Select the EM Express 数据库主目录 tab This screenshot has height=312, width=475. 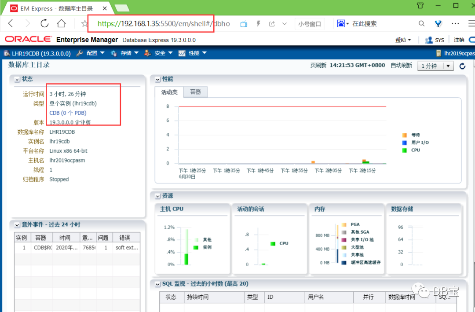click(56, 8)
